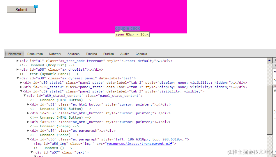Select the img id="u56_img" line
This screenshot has height=157, width=276.
coord(105,144)
